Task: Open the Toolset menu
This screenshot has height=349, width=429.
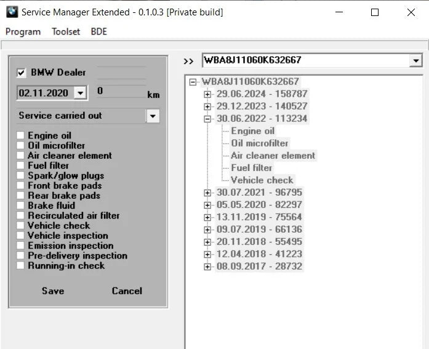Action: coord(66,32)
